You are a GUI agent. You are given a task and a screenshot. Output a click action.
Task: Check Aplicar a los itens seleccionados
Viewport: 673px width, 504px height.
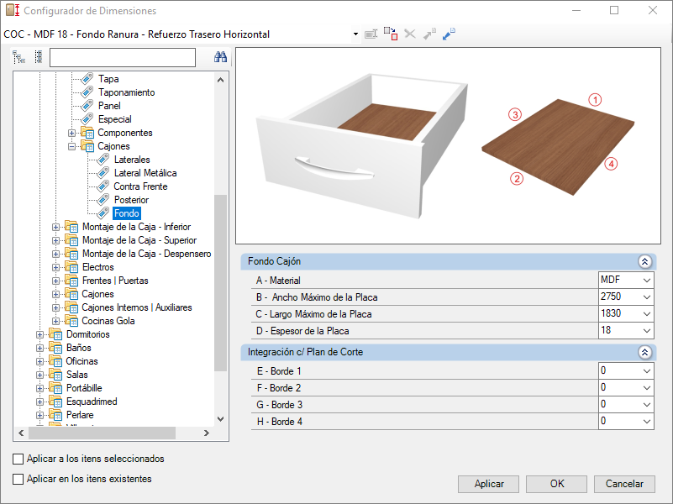(18, 459)
